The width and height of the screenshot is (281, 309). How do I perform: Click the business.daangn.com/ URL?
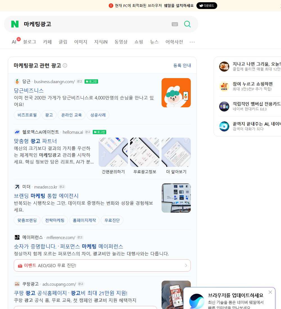click(55, 81)
